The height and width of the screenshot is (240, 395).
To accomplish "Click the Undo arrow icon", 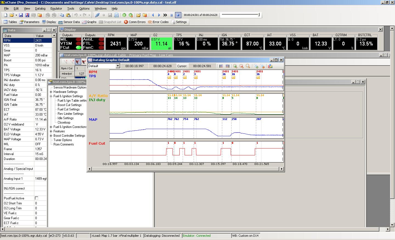I will pyautogui.click(x=76, y=15).
